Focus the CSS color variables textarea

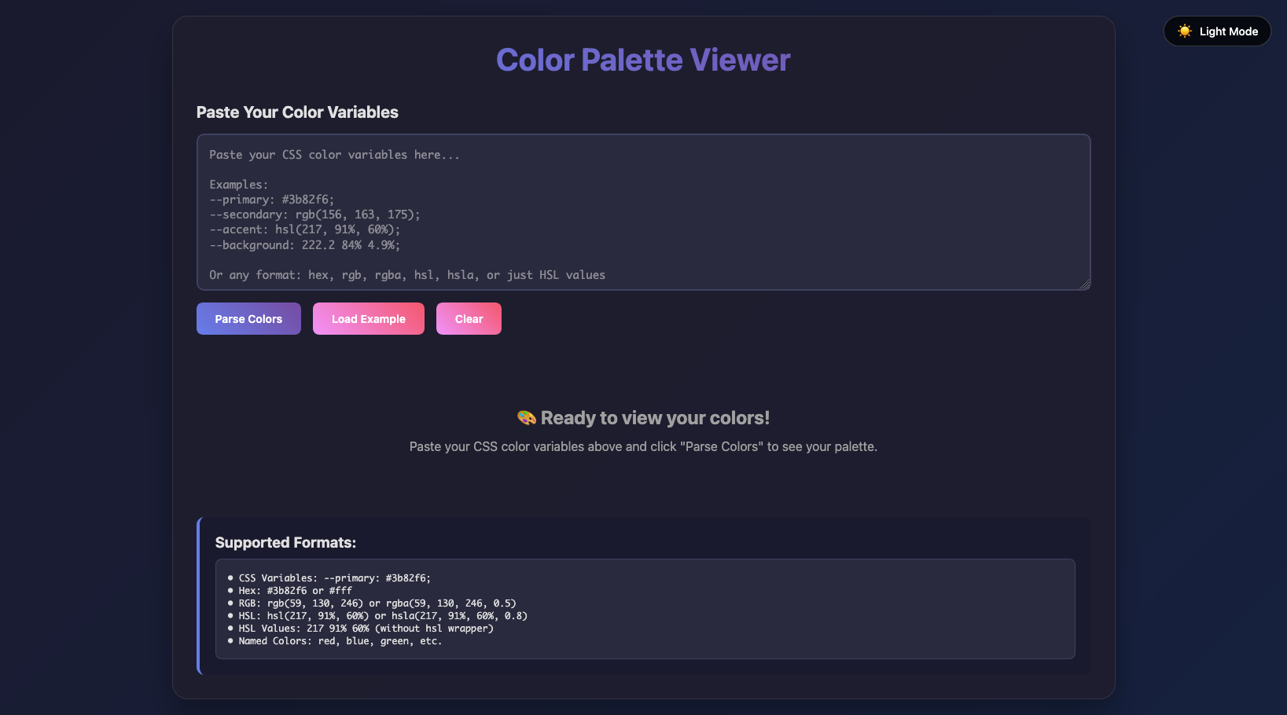pos(643,212)
